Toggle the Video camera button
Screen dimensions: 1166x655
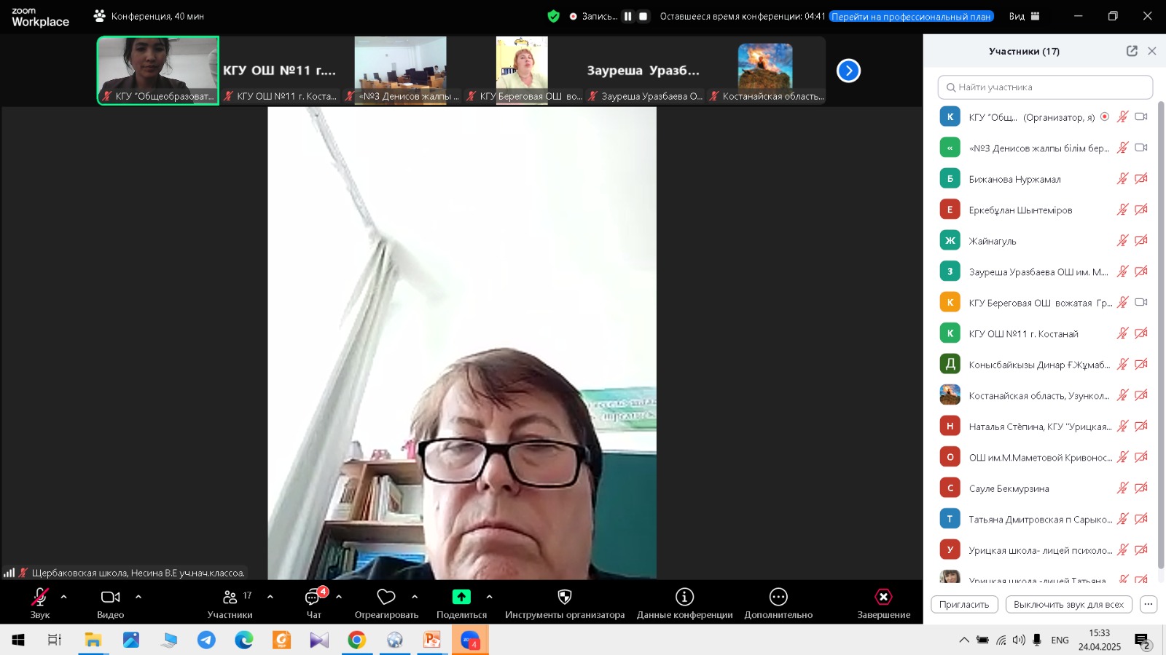pyautogui.click(x=110, y=598)
